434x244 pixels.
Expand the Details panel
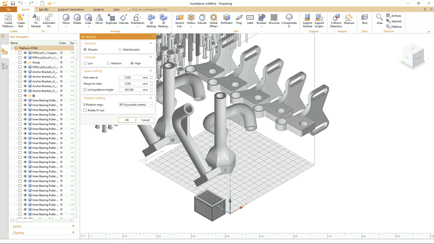43,226
